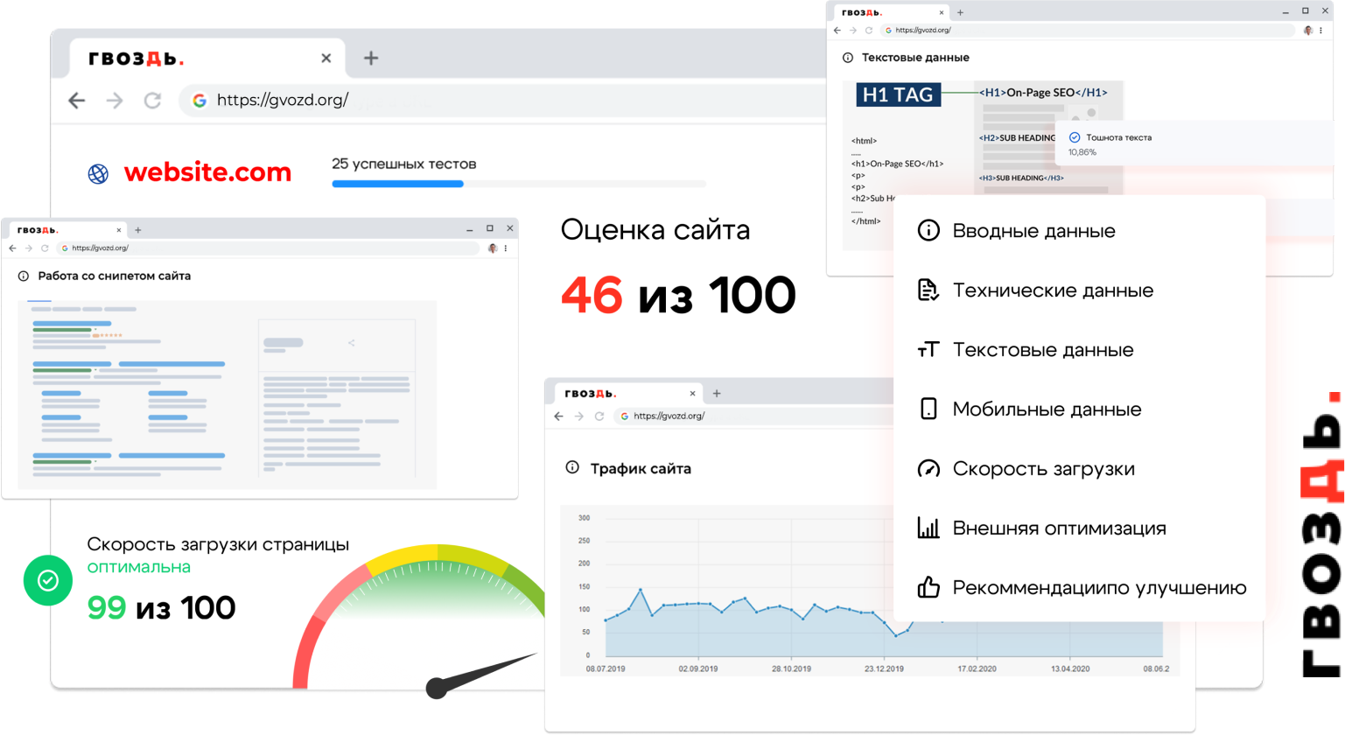The height and width of the screenshot is (735, 1345).
Task: Click the 99 из 100 speed score
Action: (x=161, y=608)
